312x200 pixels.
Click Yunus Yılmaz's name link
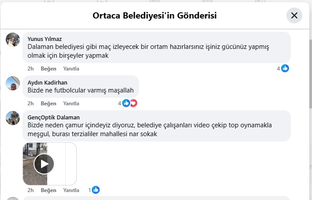point(45,39)
